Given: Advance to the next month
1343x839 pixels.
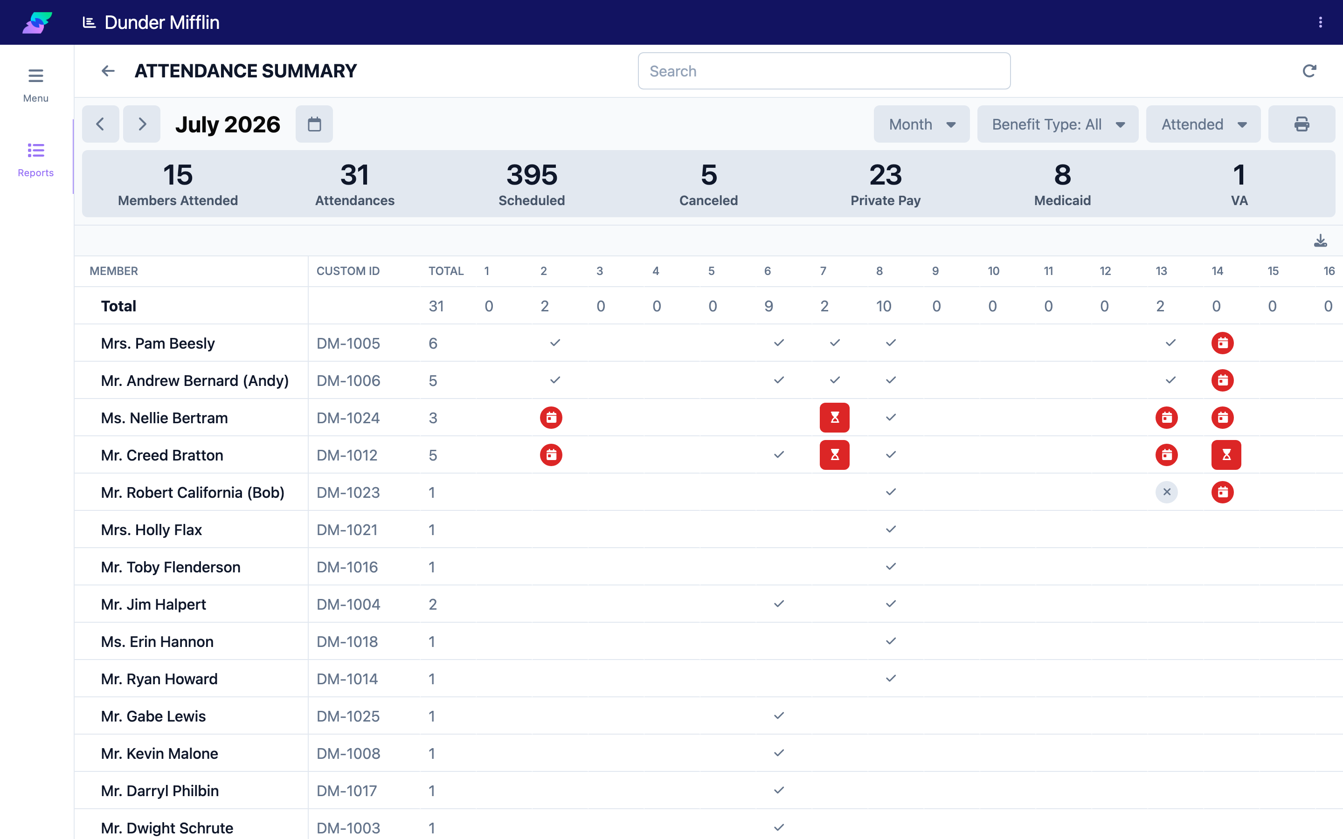Looking at the screenshot, I should [141, 124].
